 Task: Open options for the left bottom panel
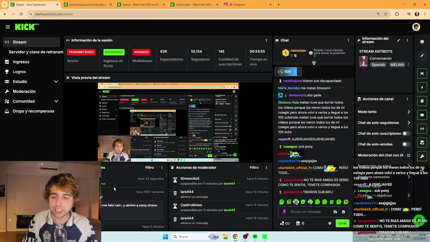tap(162, 167)
